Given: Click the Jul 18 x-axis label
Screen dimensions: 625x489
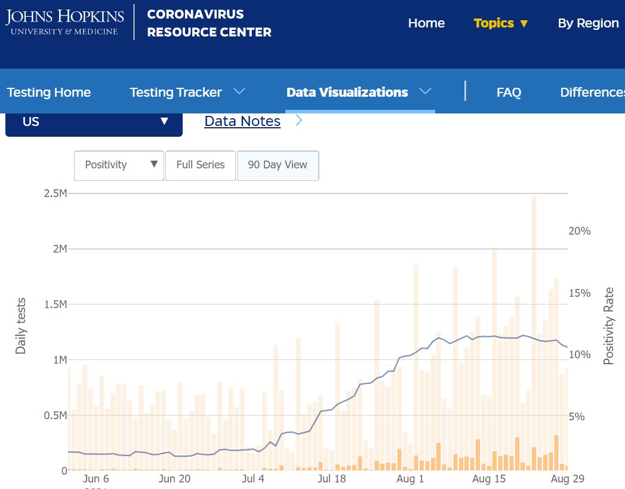Looking at the screenshot, I should [x=332, y=479].
